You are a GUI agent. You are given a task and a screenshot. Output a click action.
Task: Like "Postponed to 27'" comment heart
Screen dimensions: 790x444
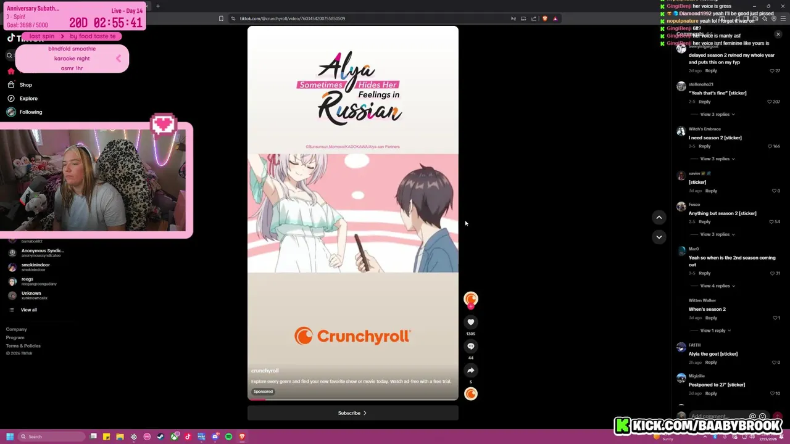point(773,393)
